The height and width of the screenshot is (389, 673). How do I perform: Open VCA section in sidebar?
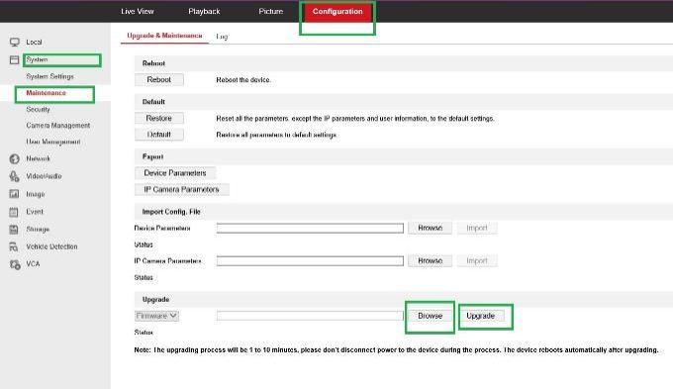(x=33, y=264)
